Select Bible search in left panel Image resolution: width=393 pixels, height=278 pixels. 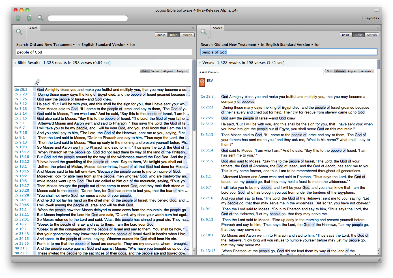[174, 35]
